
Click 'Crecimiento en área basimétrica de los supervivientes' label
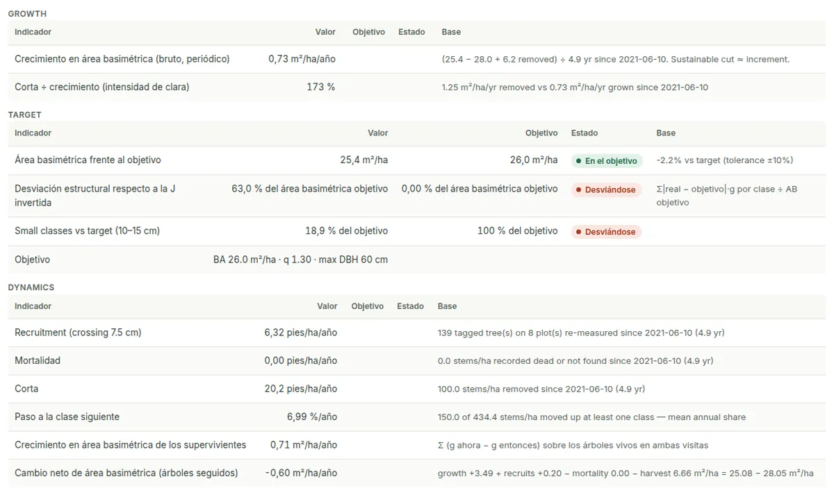click(x=131, y=445)
